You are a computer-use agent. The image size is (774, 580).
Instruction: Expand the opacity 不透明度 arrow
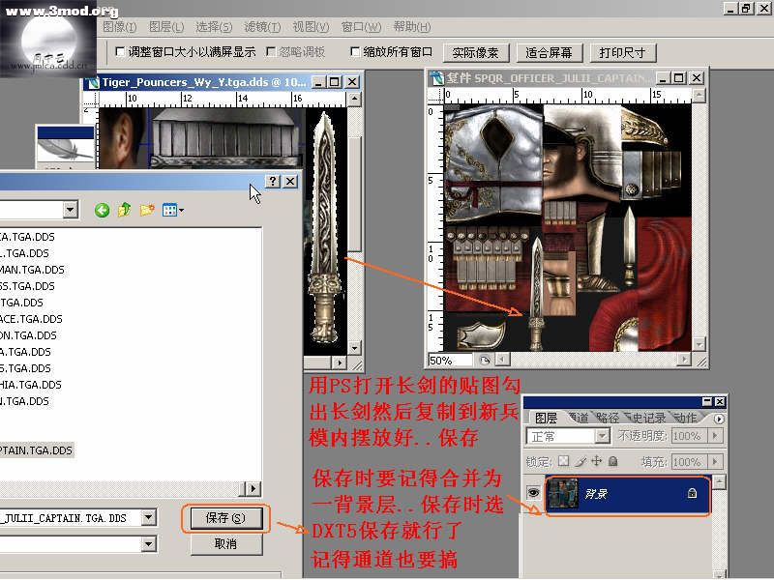click(x=716, y=437)
